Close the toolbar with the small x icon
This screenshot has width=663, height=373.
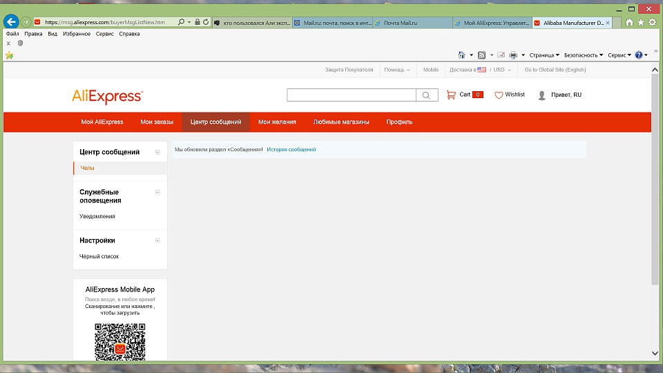tap(8, 43)
